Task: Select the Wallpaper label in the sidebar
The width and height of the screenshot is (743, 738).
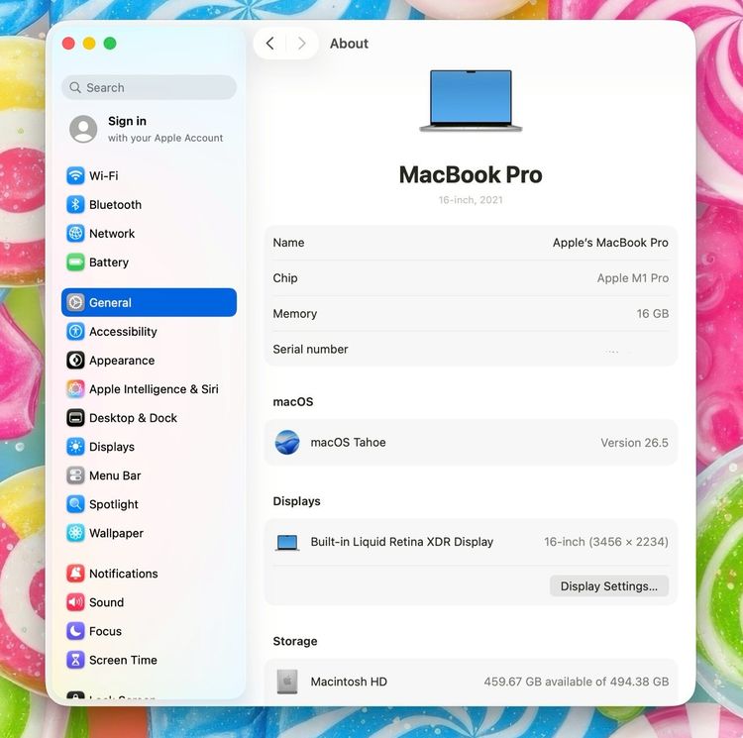Action: click(116, 533)
